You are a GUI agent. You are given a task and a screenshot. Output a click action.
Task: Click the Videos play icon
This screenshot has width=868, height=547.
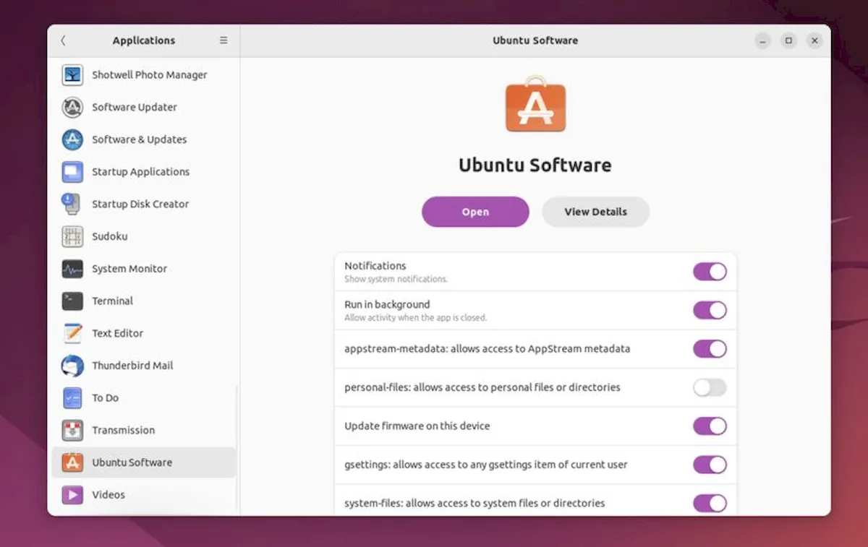tap(72, 495)
